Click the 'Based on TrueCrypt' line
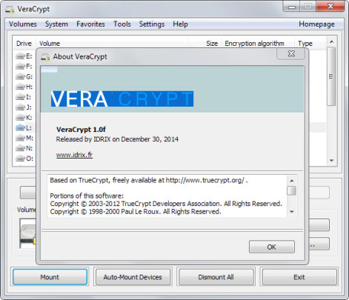This screenshot has height=300, width=349. pos(149,180)
